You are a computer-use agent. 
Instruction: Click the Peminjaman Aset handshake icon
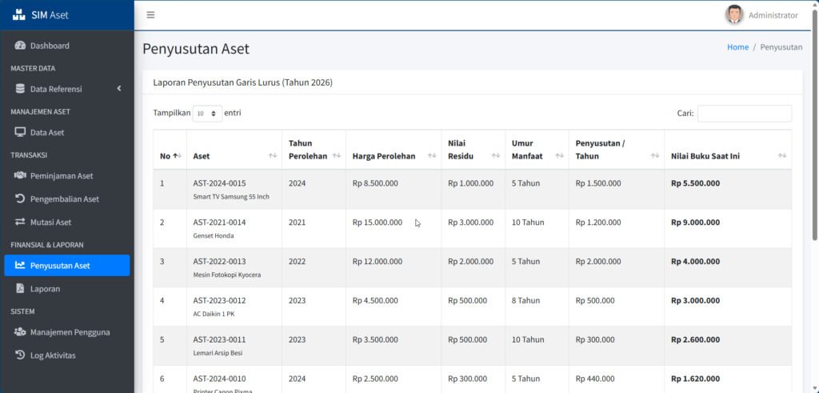tap(20, 175)
